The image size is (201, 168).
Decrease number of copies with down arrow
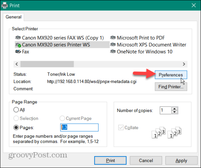(174, 112)
